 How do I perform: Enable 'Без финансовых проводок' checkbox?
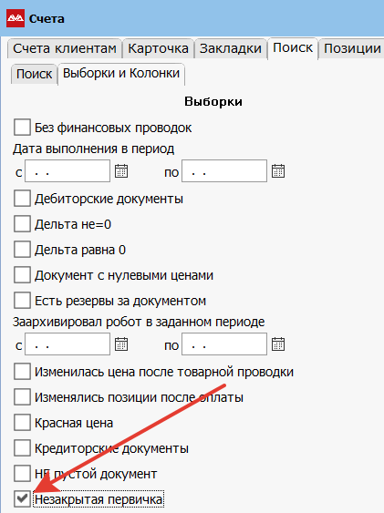[x=22, y=127]
